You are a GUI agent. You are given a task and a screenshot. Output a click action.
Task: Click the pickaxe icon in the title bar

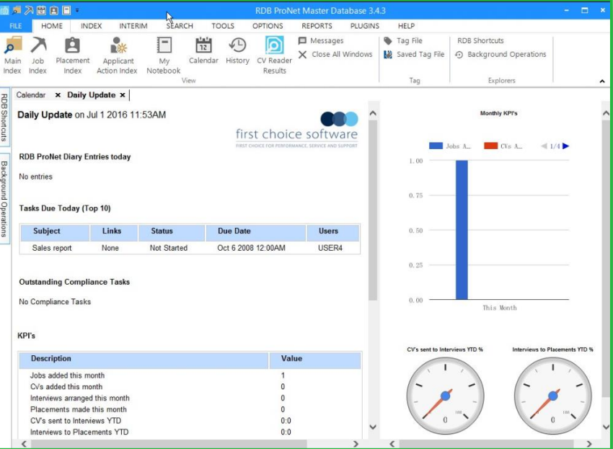[x=29, y=11]
